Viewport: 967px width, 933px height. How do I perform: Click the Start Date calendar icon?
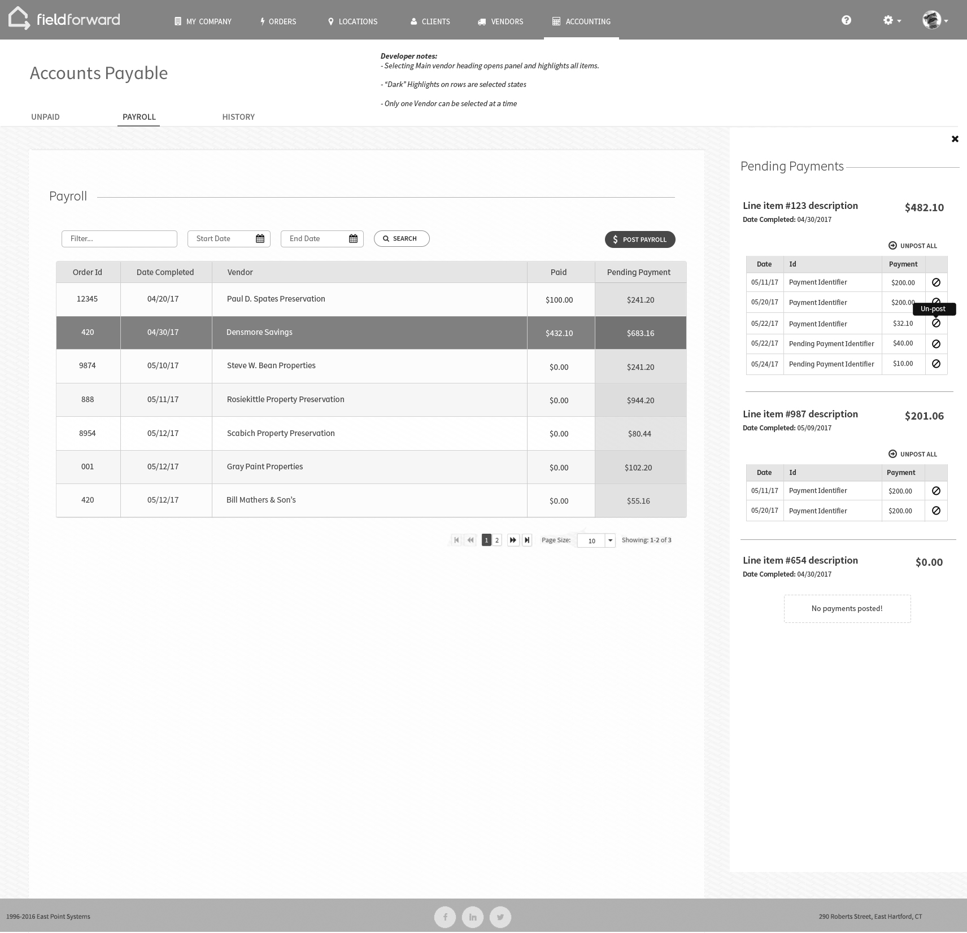[260, 239]
